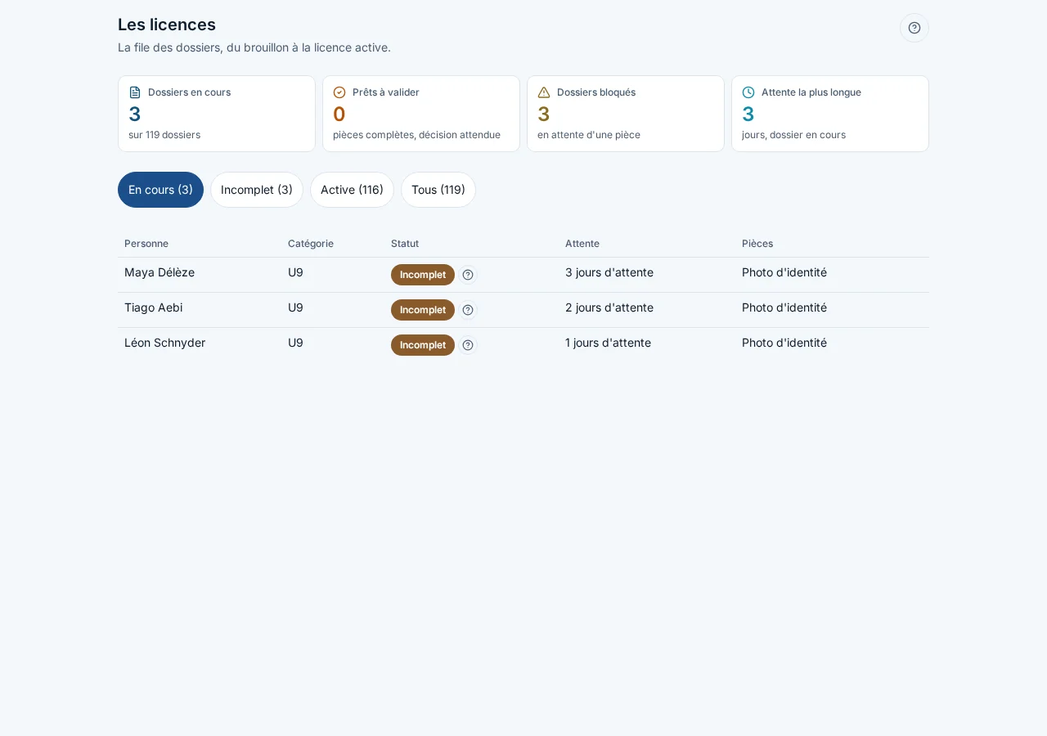Click the Incomplet badge for Maya Délèze

click(423, 275)
